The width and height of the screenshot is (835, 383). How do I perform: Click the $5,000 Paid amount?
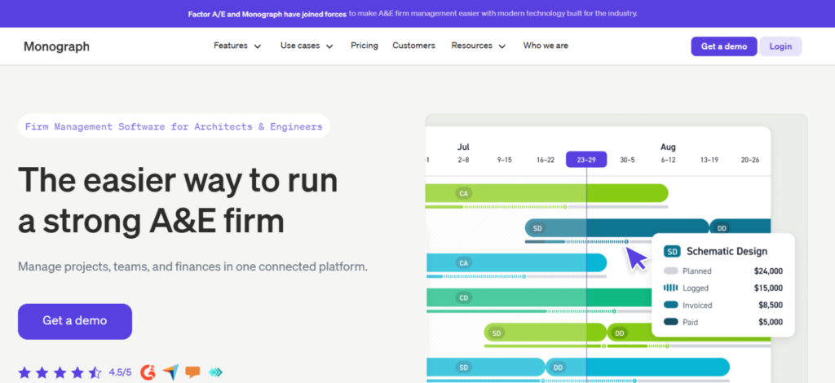click(771, 322)
